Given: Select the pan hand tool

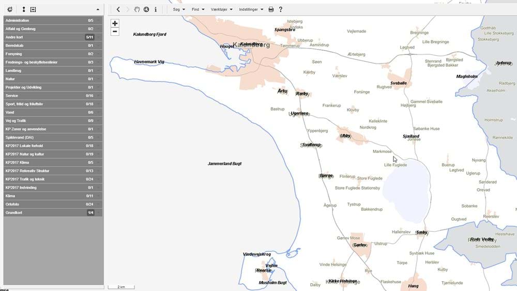Looking at the screenshot, I should tap(137, 9).
